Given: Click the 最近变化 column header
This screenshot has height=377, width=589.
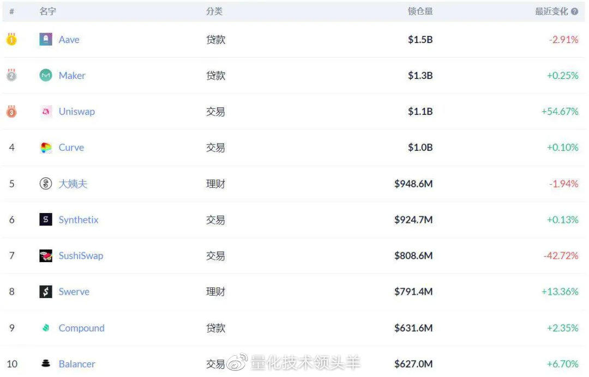Looking at the screenshot, I should 551,11.
